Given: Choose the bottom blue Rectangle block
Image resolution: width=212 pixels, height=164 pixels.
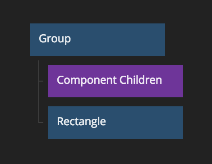Looking at the screenshot, I should click(115, 123).
